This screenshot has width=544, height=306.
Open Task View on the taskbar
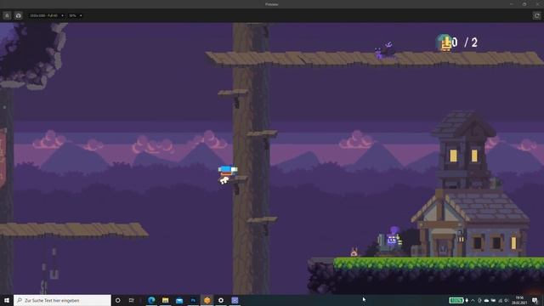[131, 300]
